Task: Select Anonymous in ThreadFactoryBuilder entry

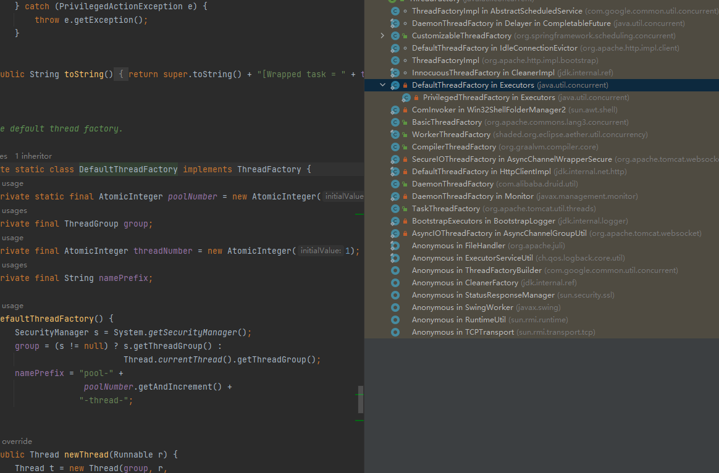Action: [476, 270]
